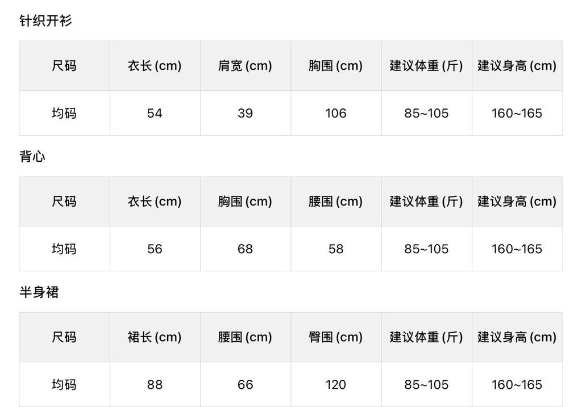Click the 腰围 (cm) header in 背心 table
Screen dimensions: 582x407
point(335,202)
